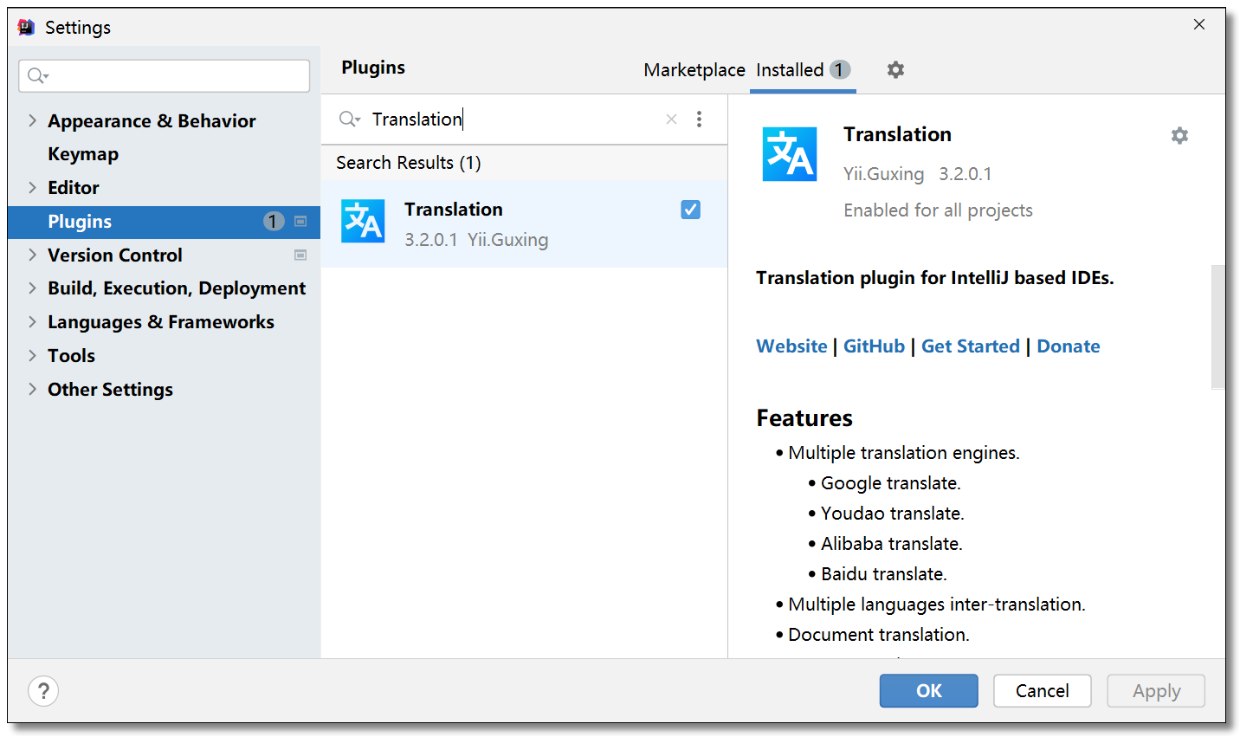Expand the Editor settings node

click(32, 187)
